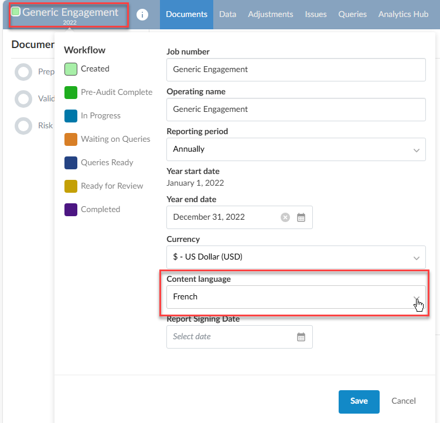Switch to the Data tab

(x=227, y=14)
